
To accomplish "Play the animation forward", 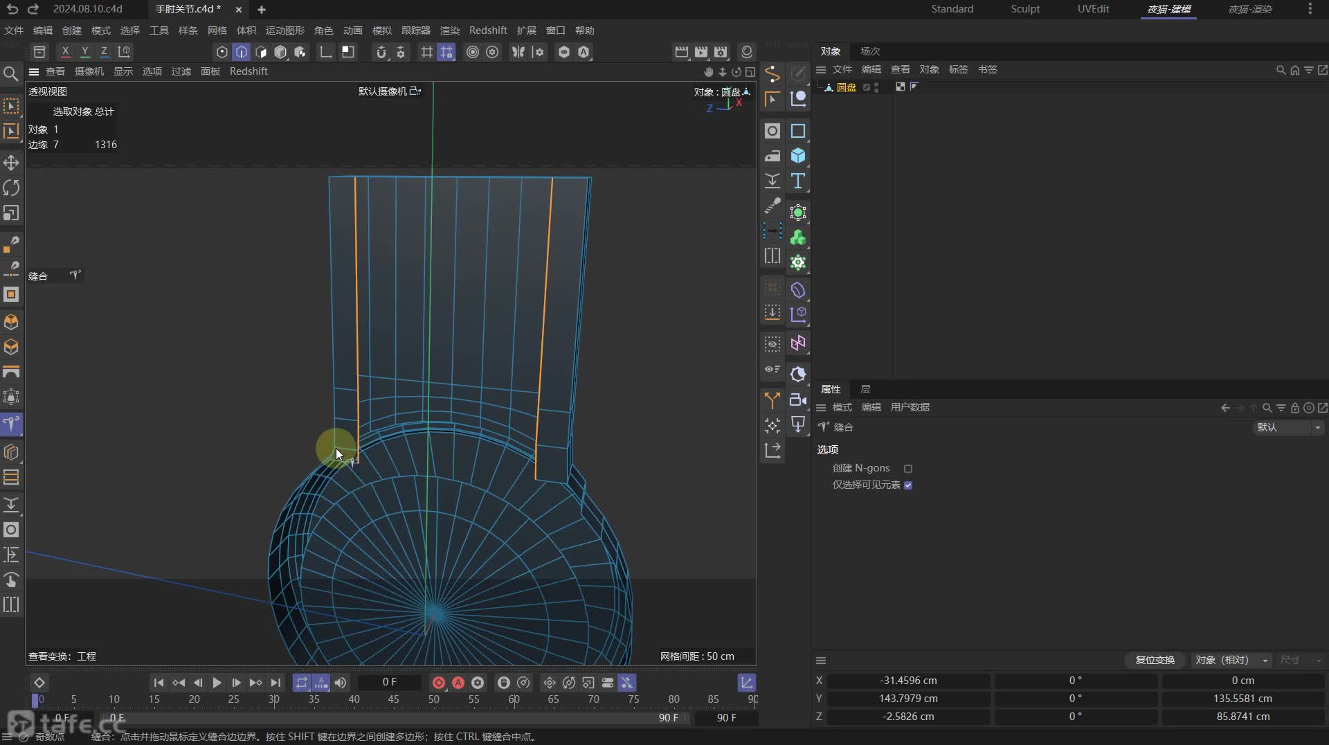I will pos(217,683).
